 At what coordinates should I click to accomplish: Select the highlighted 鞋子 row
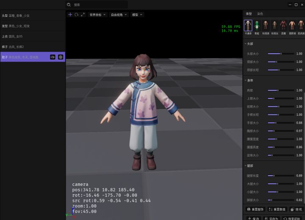coord(33,57)
